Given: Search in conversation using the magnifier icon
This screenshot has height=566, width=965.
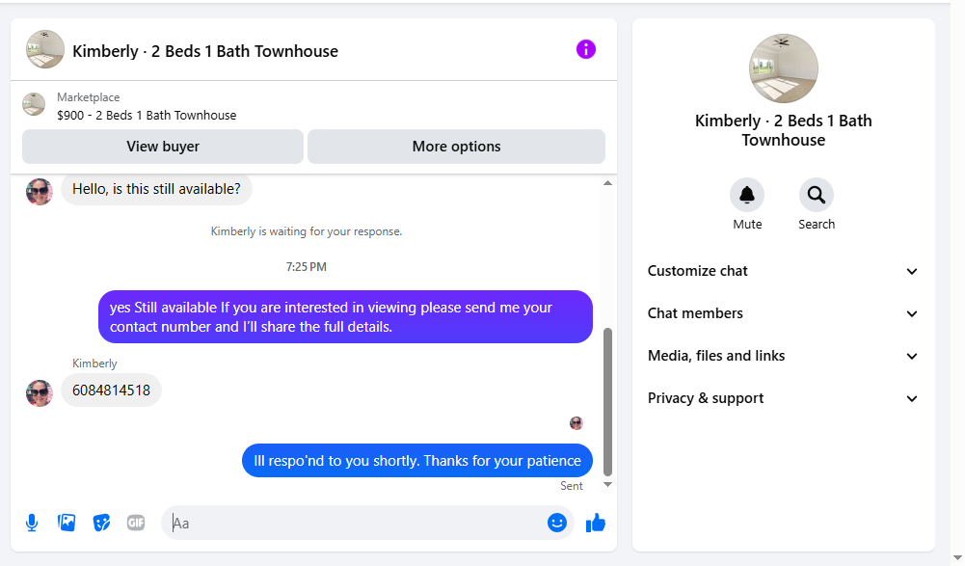Looking at the screenshot, I should pos(816,196).
